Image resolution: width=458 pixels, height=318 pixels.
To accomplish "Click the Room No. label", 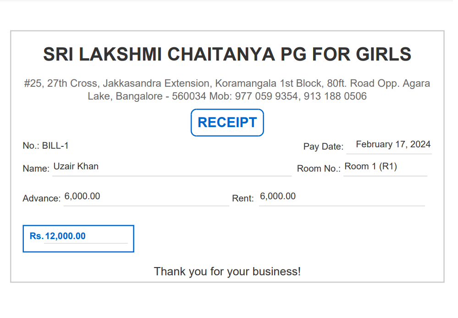I will tap(319, 169).
